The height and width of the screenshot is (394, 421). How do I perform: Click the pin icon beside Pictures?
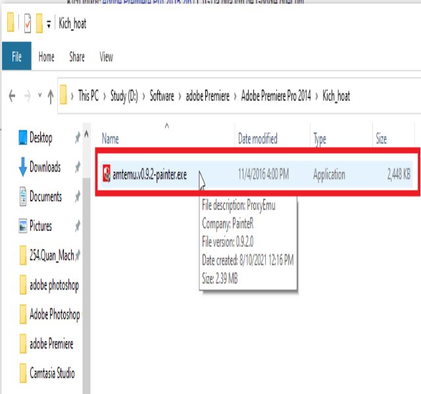tap(78, 226)
